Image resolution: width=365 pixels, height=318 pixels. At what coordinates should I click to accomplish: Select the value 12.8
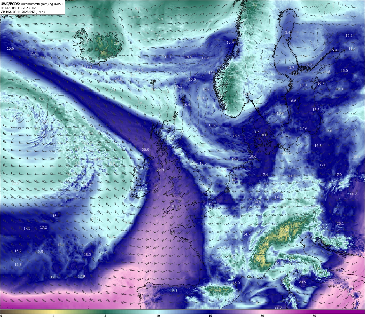[18, 264]
